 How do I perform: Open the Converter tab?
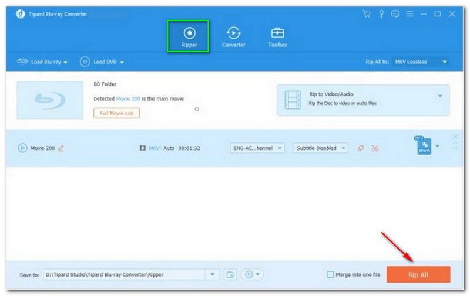[233, 36]
